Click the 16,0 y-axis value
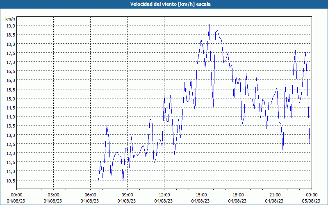328x205 pixels. [11, 80]
